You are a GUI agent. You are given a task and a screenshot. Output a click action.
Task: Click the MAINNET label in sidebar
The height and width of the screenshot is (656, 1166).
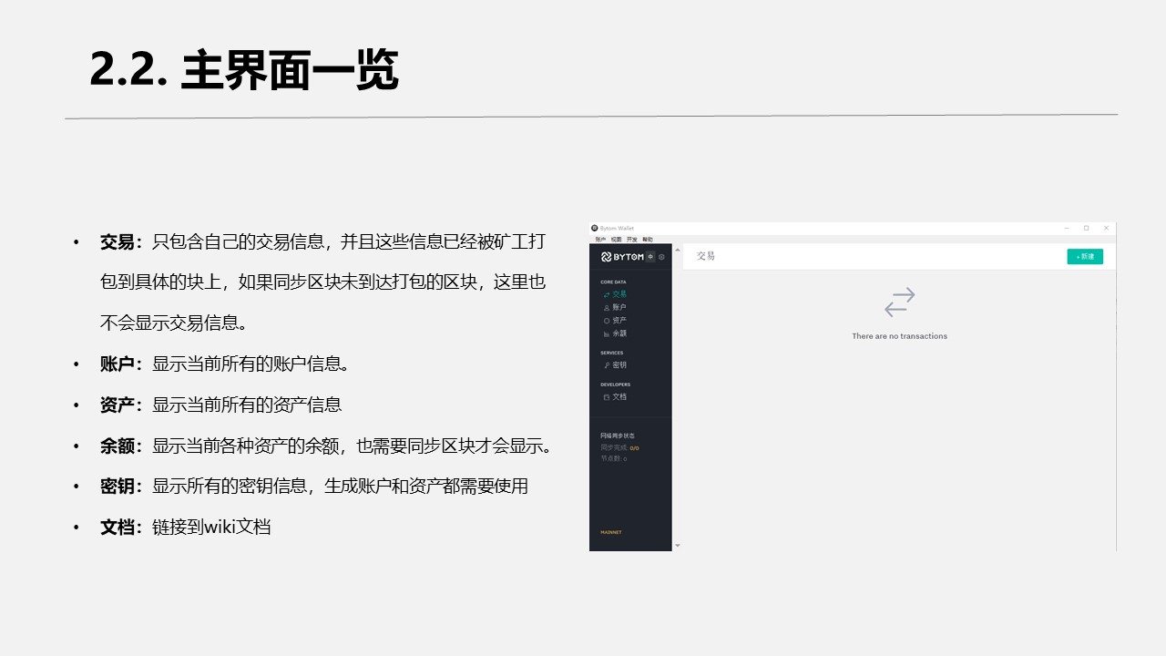611,532
